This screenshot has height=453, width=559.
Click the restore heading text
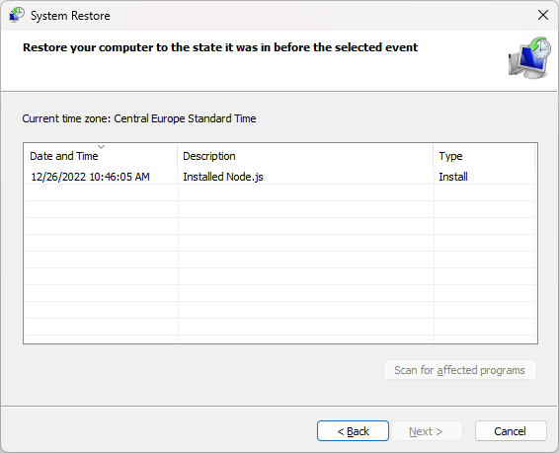click(x=220, y=47)
